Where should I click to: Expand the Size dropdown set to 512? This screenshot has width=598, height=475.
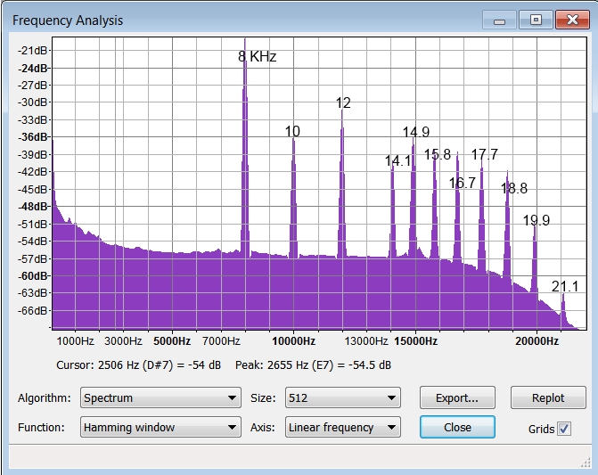coord(342,397)
